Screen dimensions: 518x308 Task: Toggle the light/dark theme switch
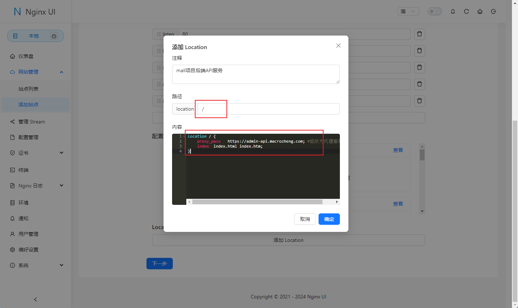coord(434,11)
